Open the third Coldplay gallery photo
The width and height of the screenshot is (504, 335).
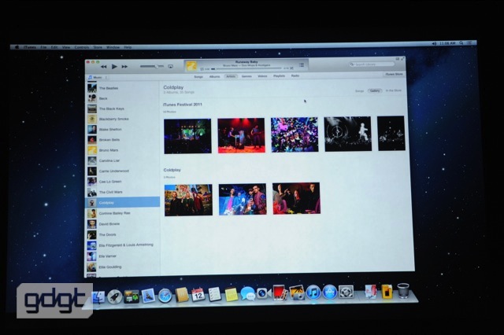296,198
